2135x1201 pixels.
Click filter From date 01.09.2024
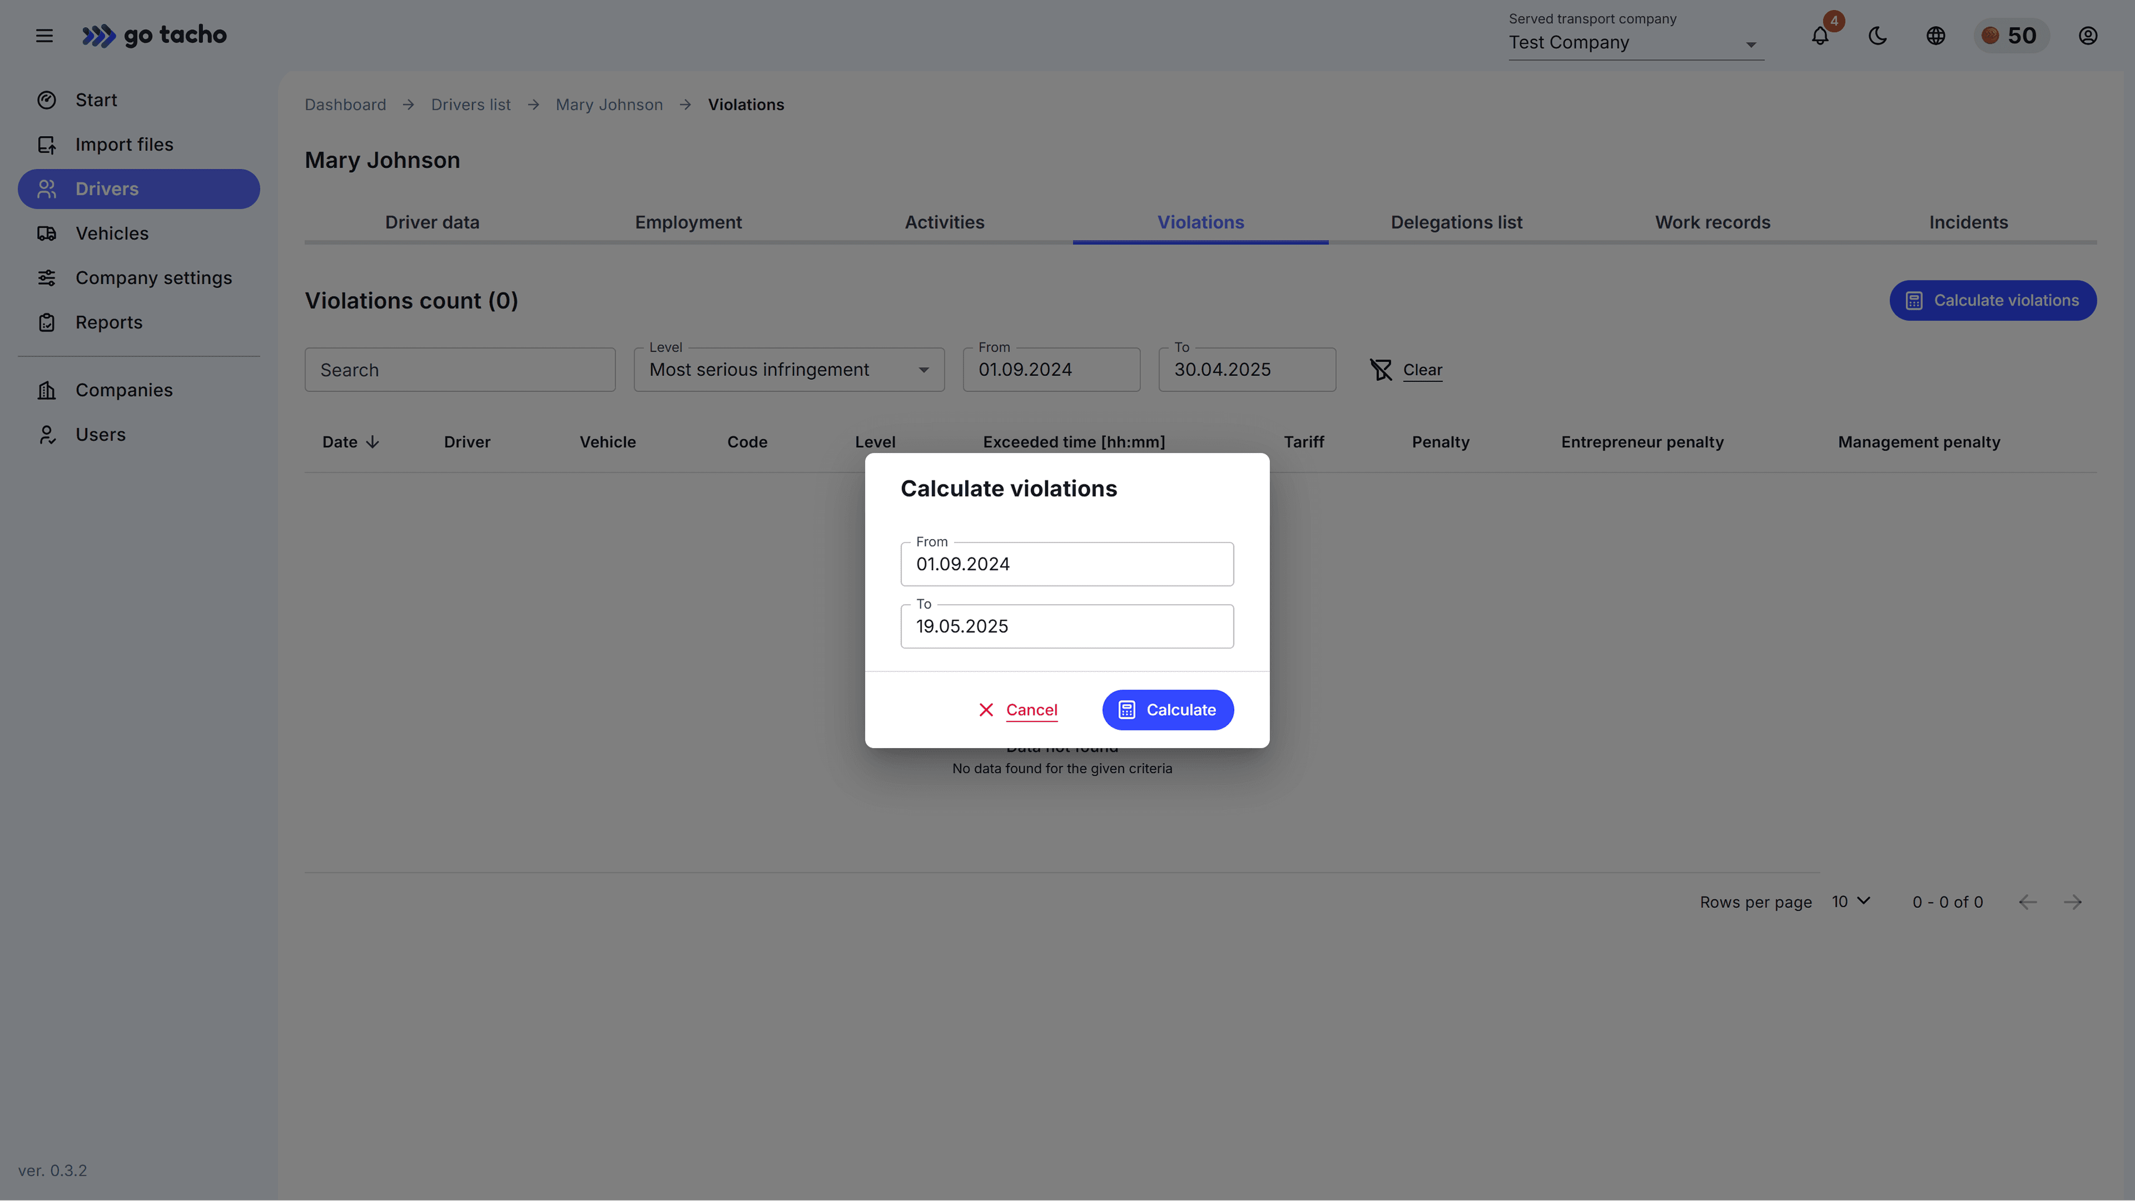click(1051, 370)
